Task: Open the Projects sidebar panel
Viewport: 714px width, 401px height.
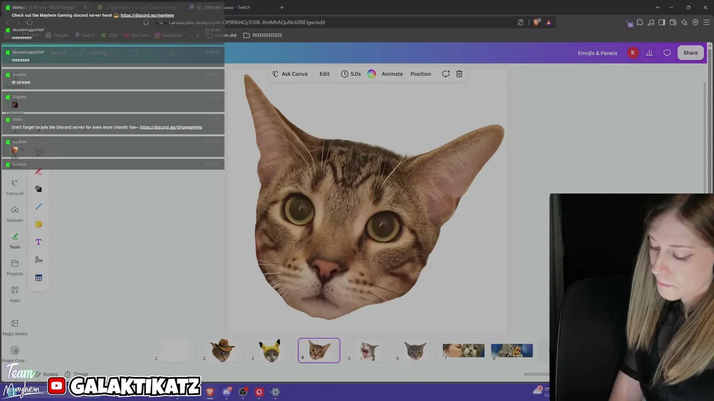Action: click(15, 268)
